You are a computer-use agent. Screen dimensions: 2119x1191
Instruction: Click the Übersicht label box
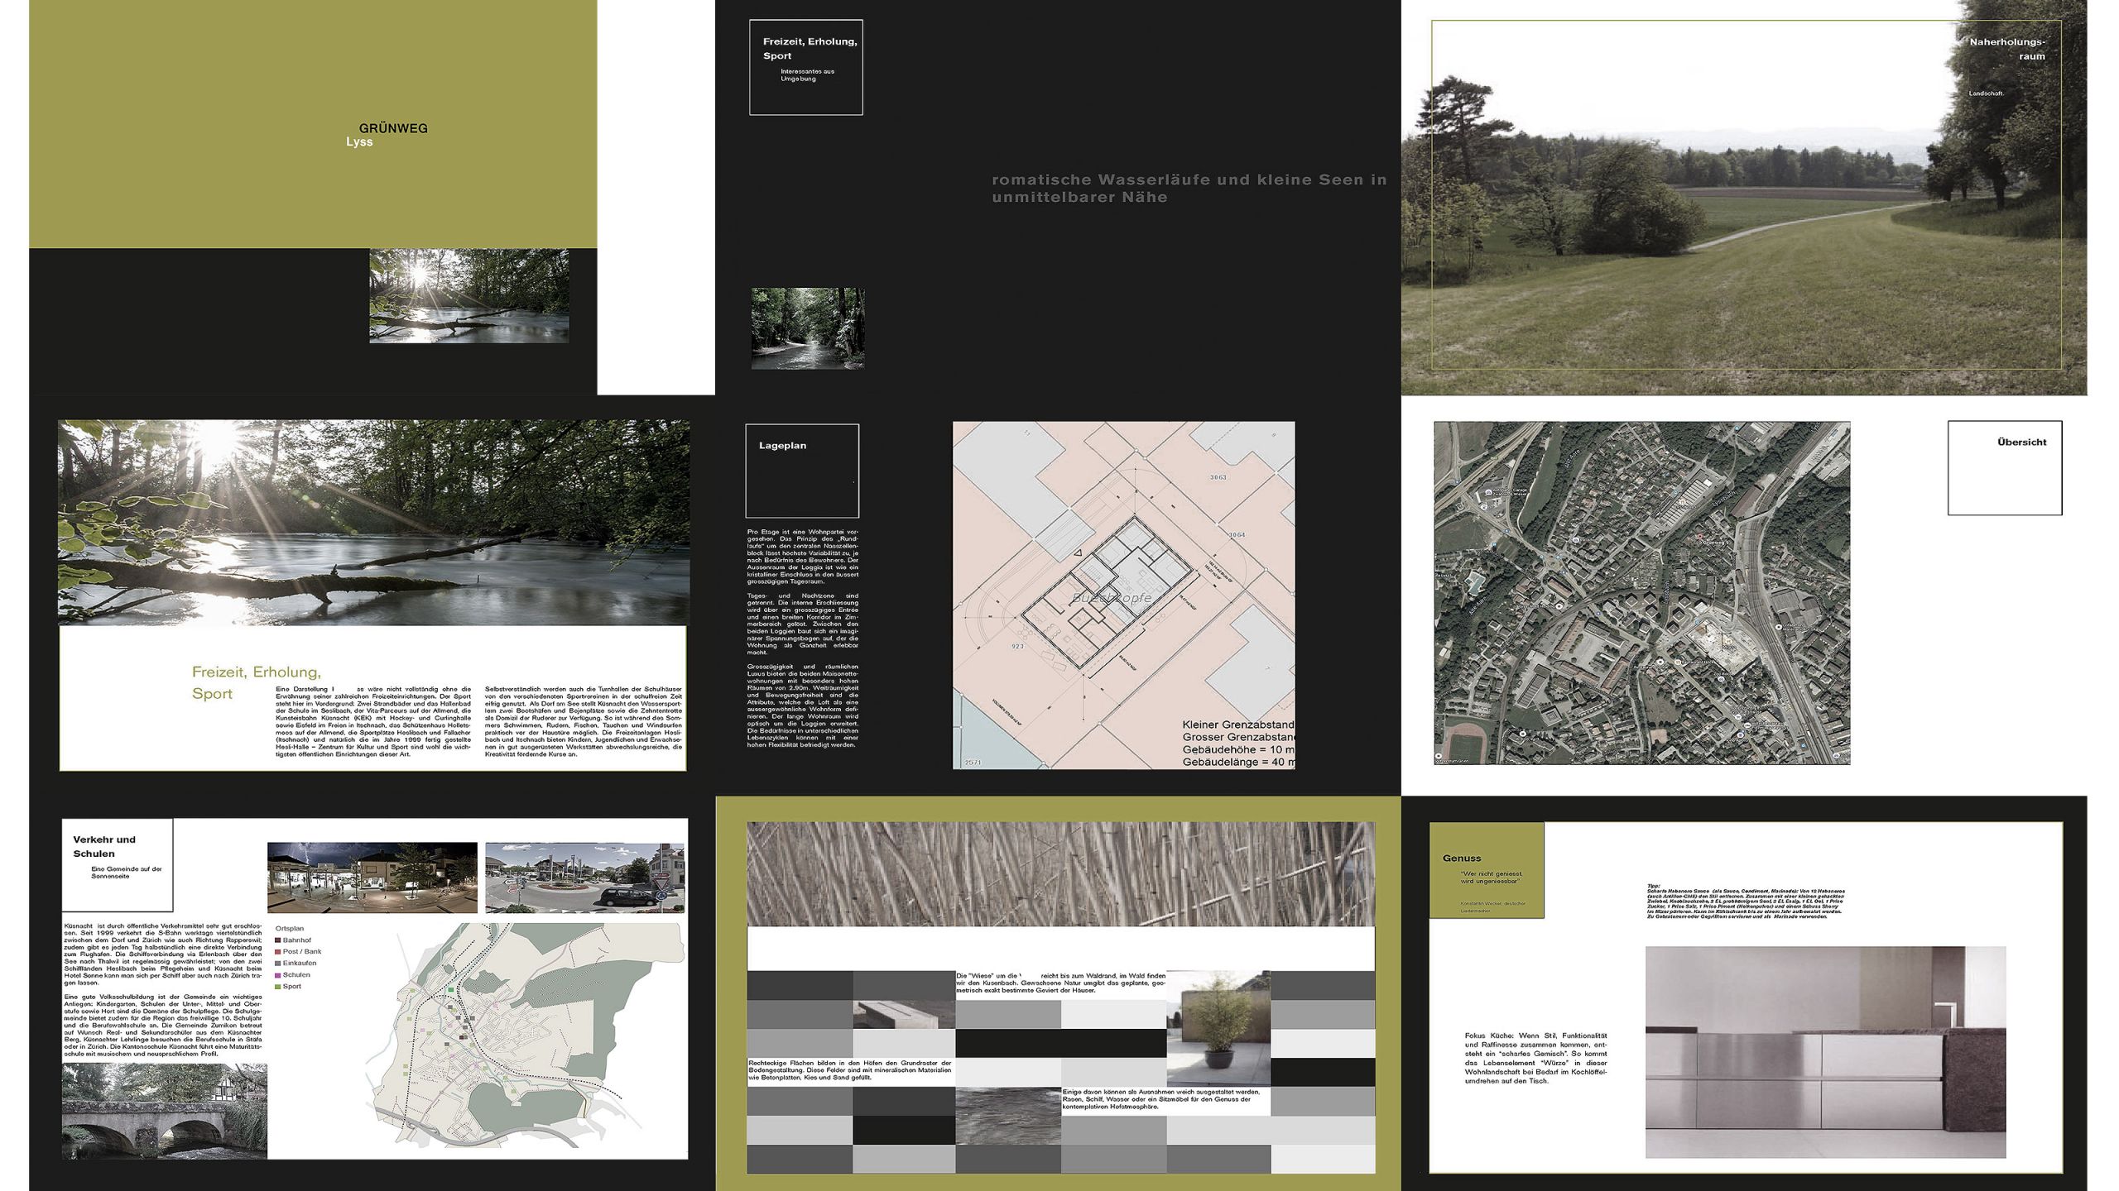(2004, 467)
